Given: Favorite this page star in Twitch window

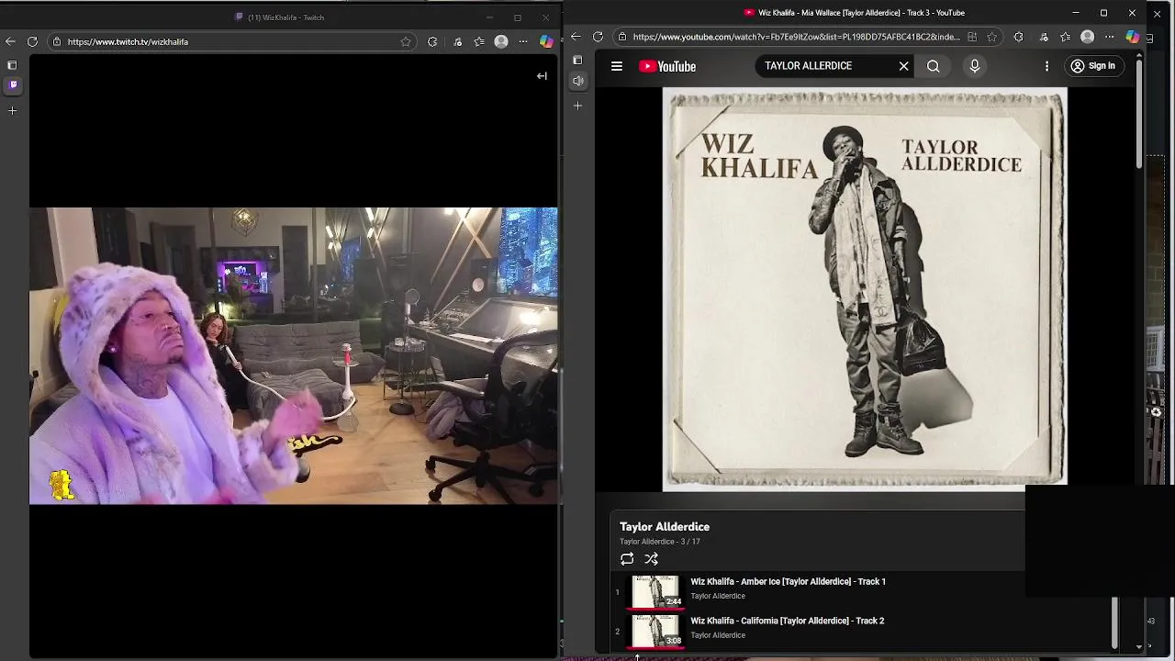Looking at the screenshot, I should tap(406, 41).
